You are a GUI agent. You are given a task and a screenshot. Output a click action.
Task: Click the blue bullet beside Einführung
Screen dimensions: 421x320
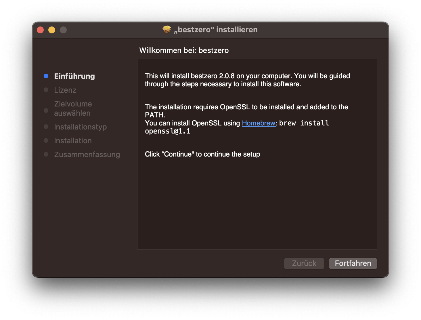point(46,76)
